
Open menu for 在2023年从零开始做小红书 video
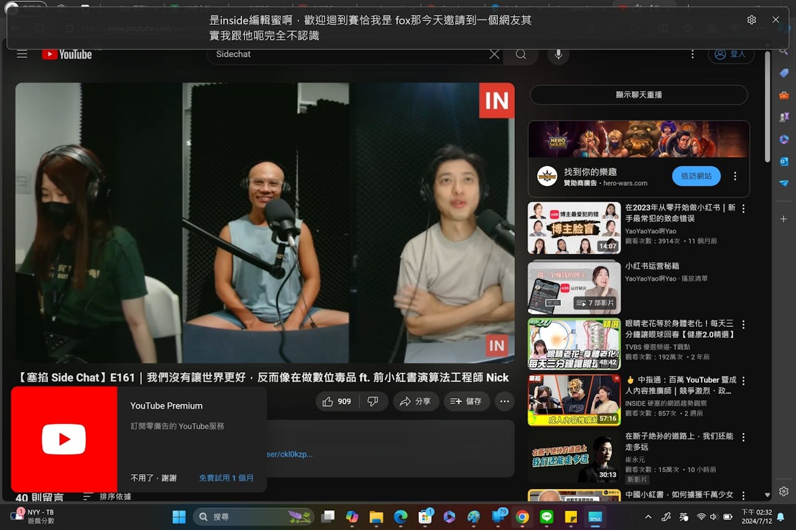[x=743, y=209]
